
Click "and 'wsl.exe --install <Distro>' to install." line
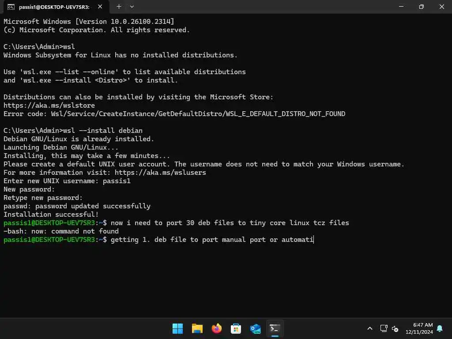(x=91, y=80)
